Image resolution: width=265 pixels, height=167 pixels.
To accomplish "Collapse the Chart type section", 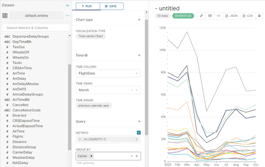I will click(x=139, y=20).
